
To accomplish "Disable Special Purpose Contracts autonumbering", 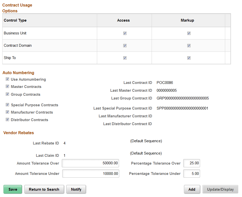I will 7,105.
